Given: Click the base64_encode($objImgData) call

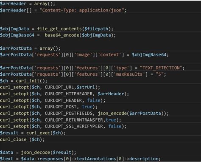Looking at the screenshot, I should coord(79,35).
